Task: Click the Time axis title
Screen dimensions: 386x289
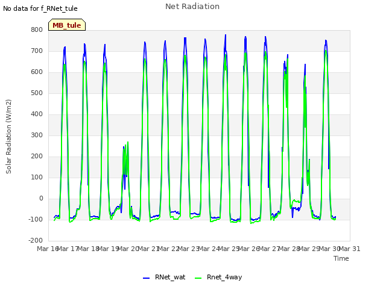Action: (341, 258)
